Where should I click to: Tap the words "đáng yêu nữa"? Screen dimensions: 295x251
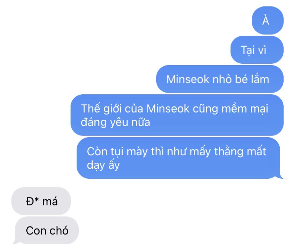point(115,122)
